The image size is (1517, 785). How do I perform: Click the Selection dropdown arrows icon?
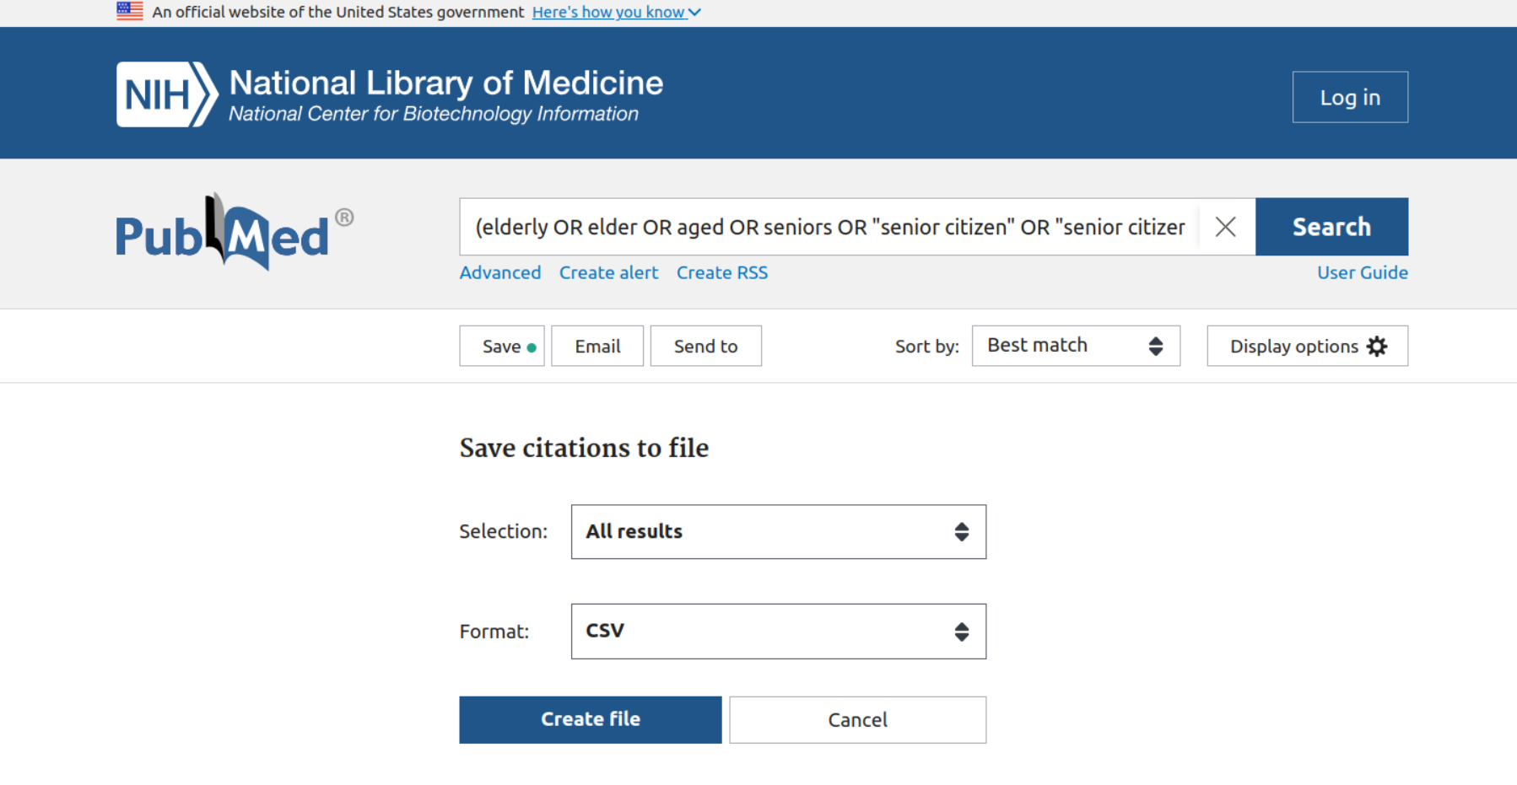[961, 532]
